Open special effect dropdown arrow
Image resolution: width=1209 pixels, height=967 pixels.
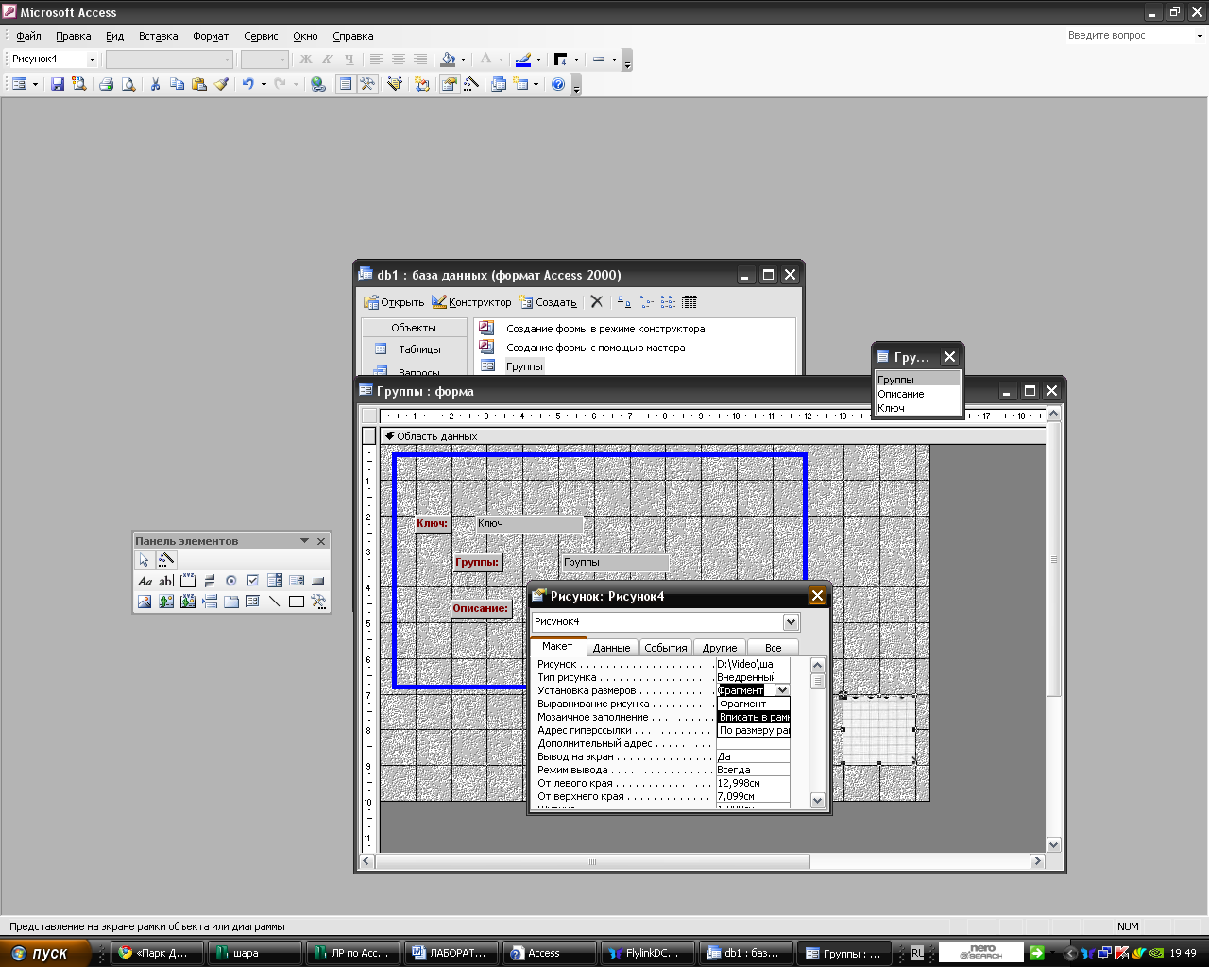click(614, 59)
